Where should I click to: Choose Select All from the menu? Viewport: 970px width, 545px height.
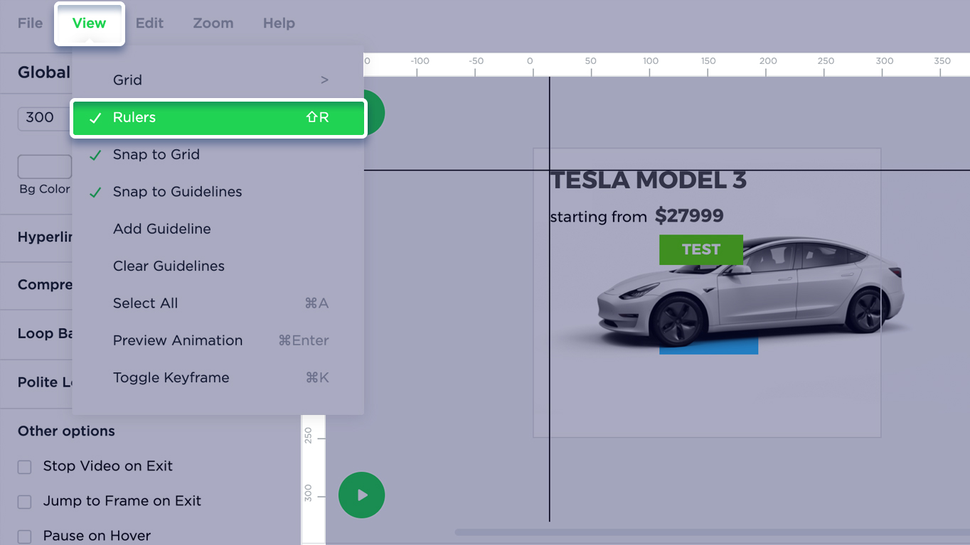tap(218, 303)
